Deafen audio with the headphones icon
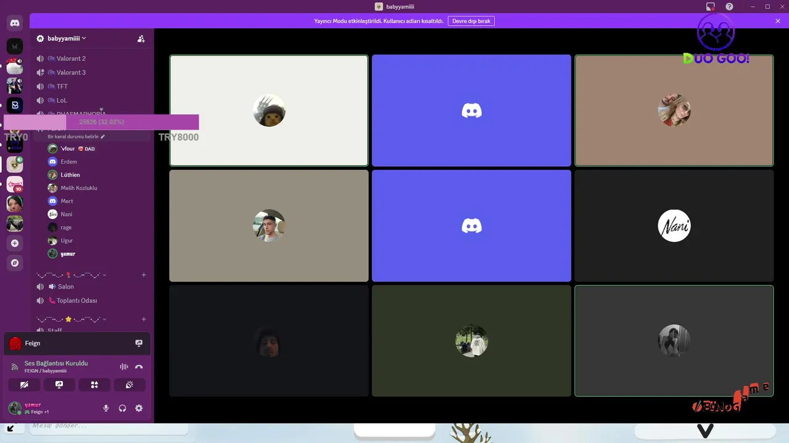Screen dimensions: 789x443 click(122, 408)
